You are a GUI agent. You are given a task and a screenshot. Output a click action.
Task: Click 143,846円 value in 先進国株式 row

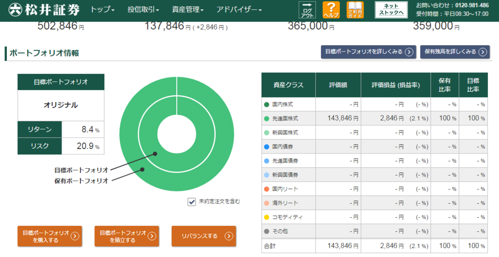[343, 119]
